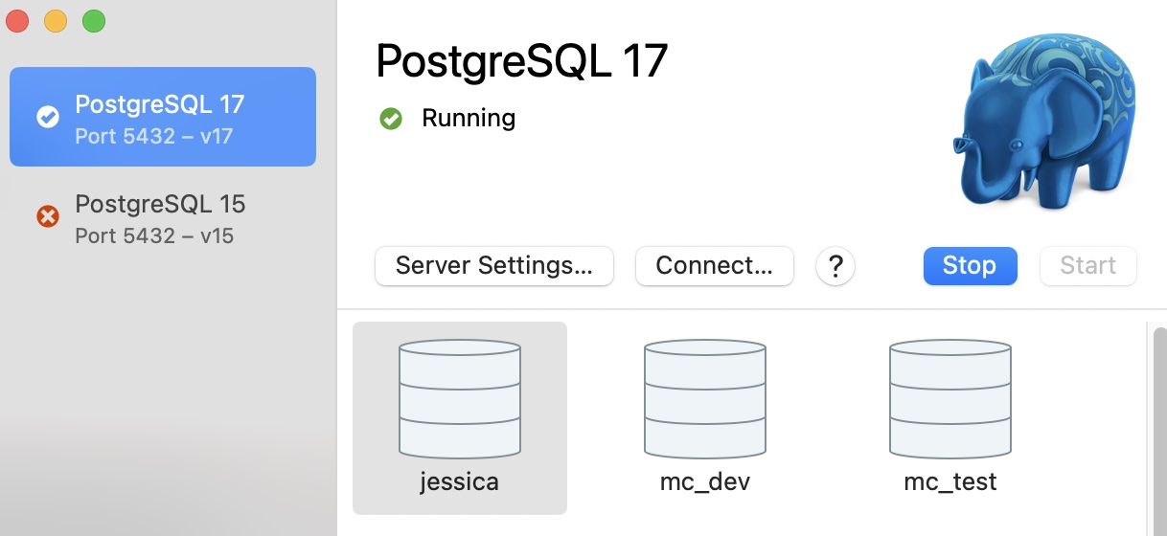Click the Connect… button
The image size is (1167, 536).
point(715,265)
